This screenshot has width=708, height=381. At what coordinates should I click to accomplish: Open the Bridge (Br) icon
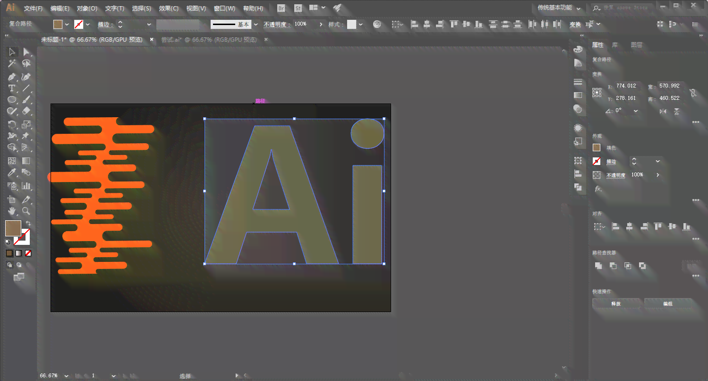point(281,8)
